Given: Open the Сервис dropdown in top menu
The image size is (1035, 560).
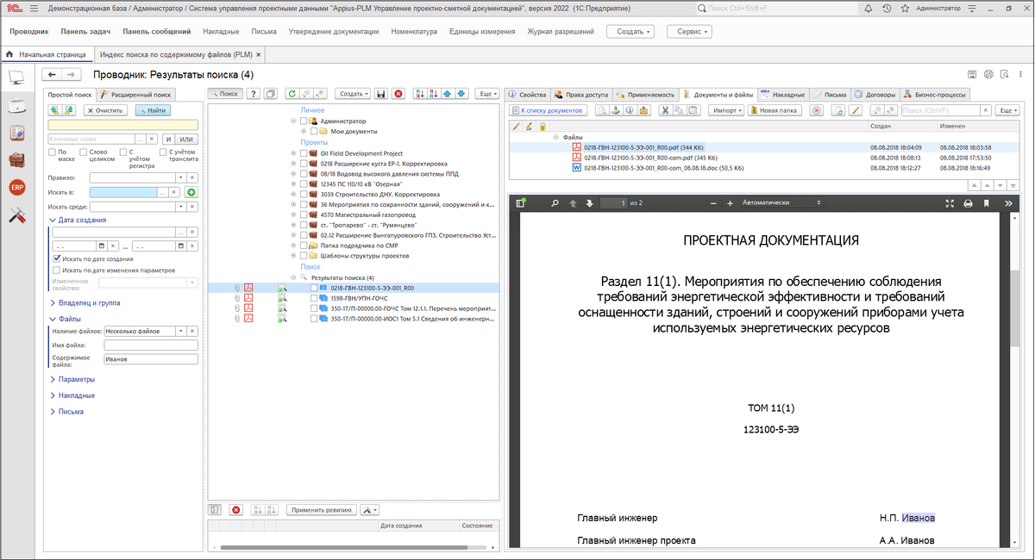Looking at the screenshot, I should coord(689,31).
